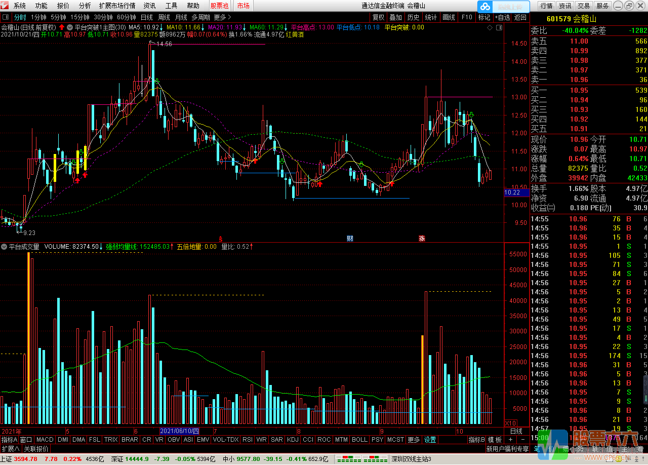Open the 服务 tab at top right
Screen dimensions: 648x465
click(x=602, y=6)
